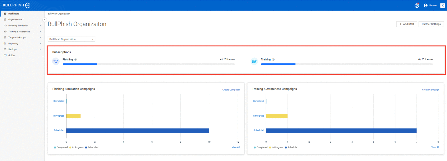Toggle Completed legend in Phishing Simulation chart

pyautogui.click(x=61, y=148)
